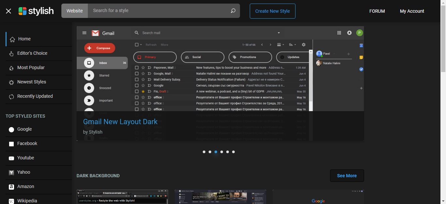446x204 pixels.
Task: Click See More for Dark Background
Action: [347, 176]
